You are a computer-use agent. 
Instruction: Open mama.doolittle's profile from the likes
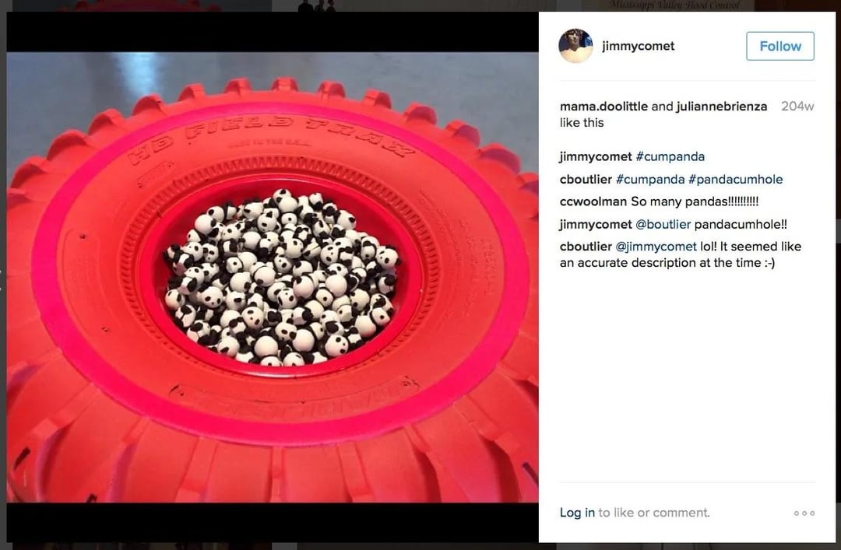point(603,106)
